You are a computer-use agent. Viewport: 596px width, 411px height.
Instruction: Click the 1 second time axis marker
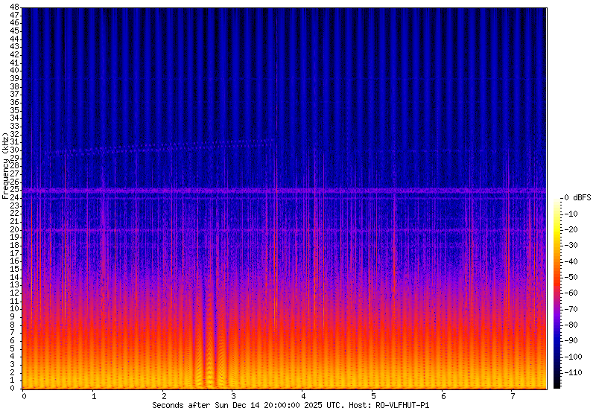click(x=94, y=395)
